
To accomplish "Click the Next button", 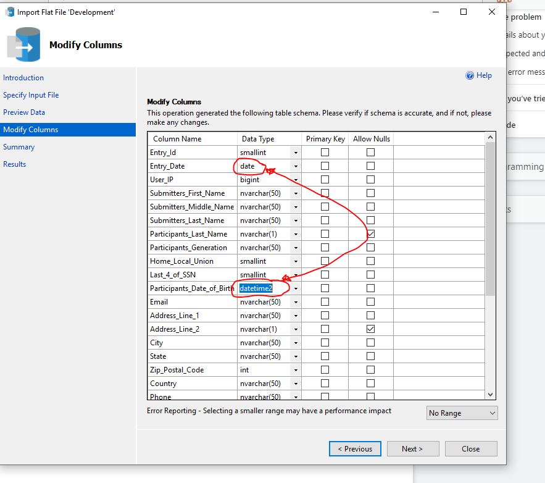I will (x=412, y=448).
